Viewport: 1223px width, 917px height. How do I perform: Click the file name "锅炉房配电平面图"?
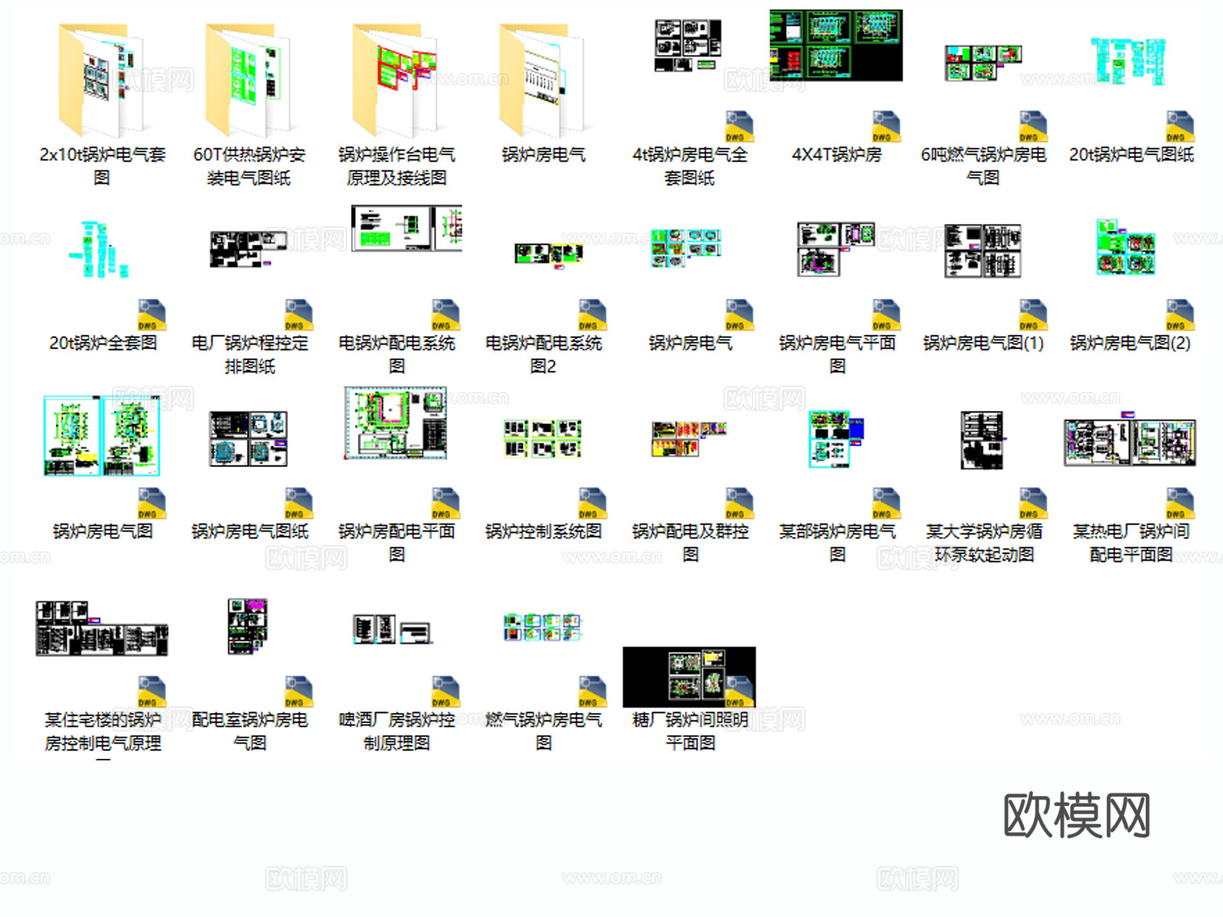pyautogui.click(x=396, y=543)
